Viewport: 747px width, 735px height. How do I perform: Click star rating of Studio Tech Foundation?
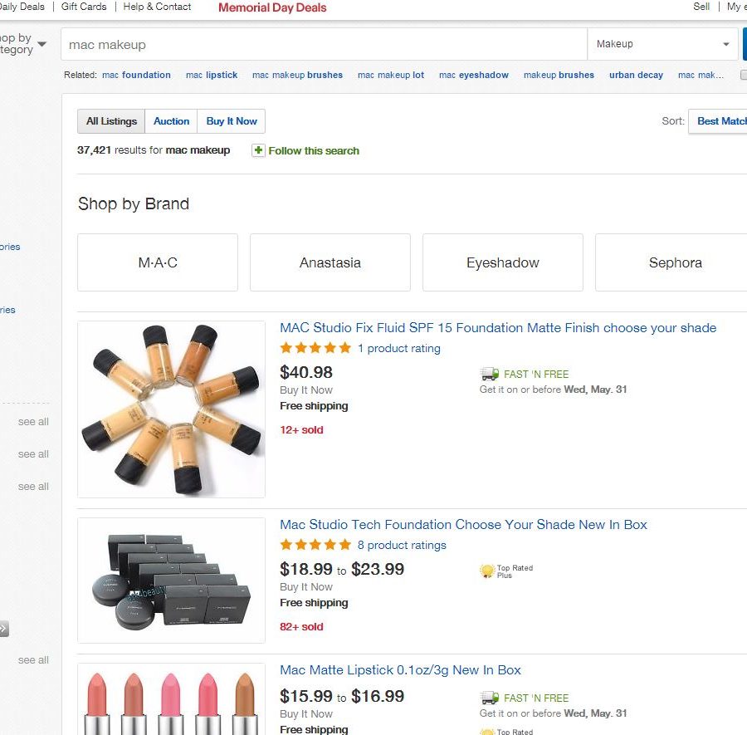point(315,545)
